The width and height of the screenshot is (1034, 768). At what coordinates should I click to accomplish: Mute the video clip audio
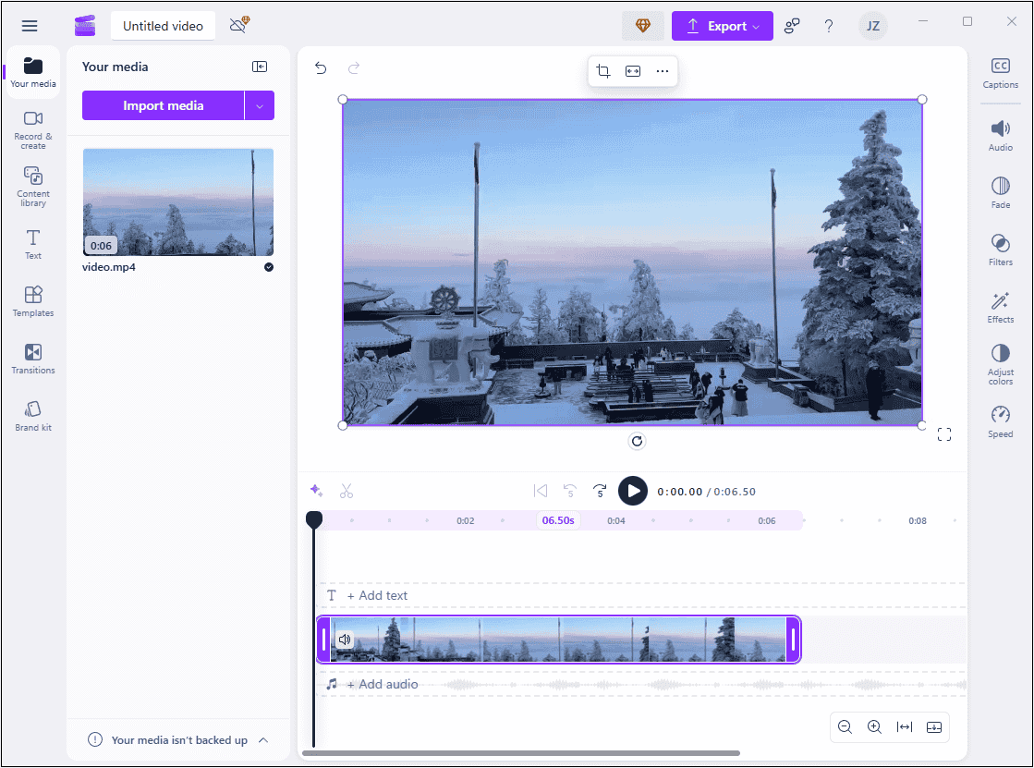click(344, 639)
